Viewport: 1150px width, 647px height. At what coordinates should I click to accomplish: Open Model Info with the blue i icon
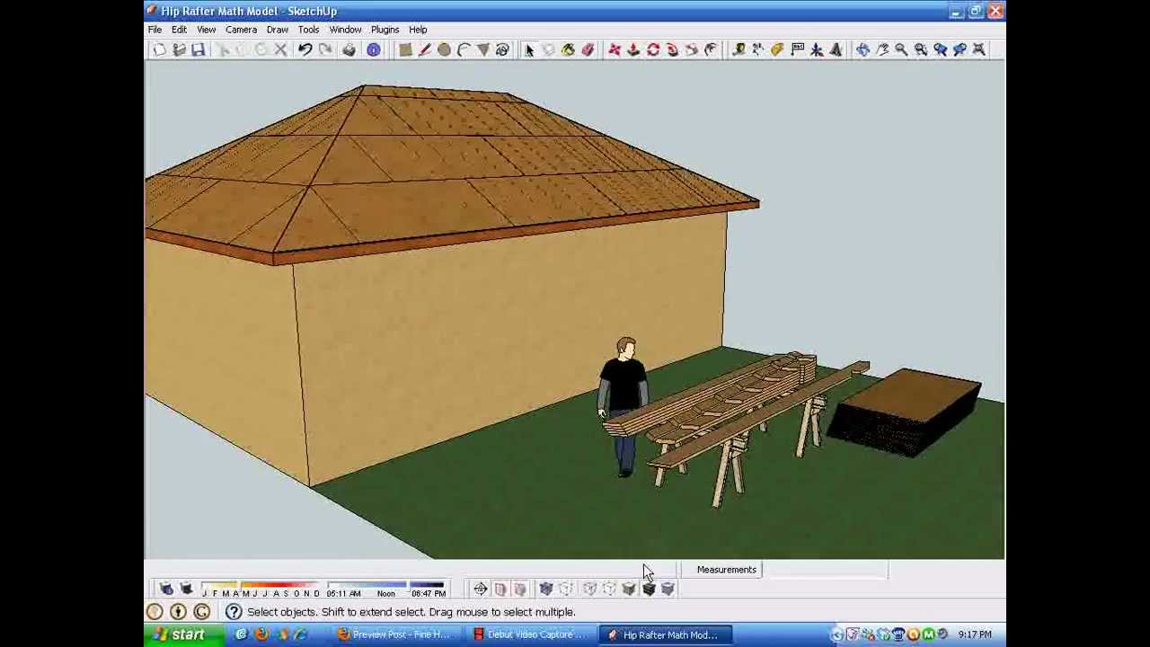pos(373,50)
